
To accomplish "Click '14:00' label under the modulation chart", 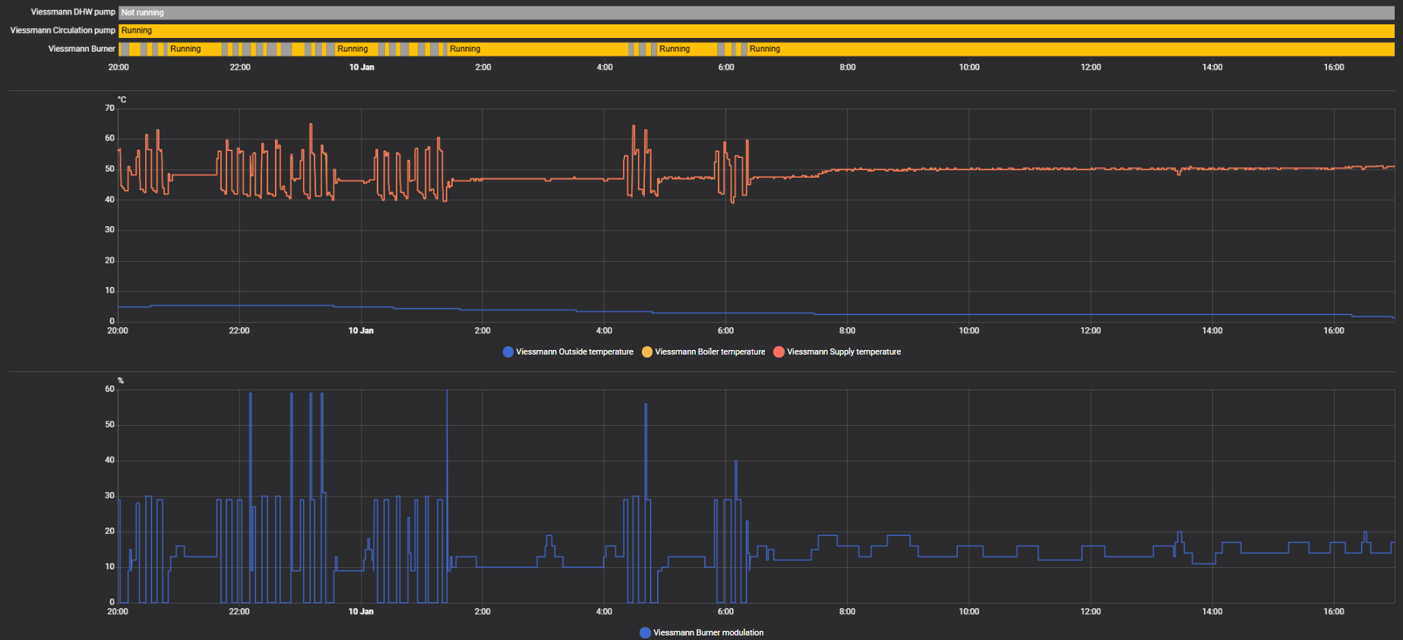I will tap(1212, 612).
